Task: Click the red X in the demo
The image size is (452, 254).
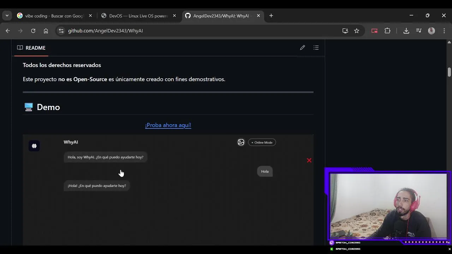Action: point(309,161)
